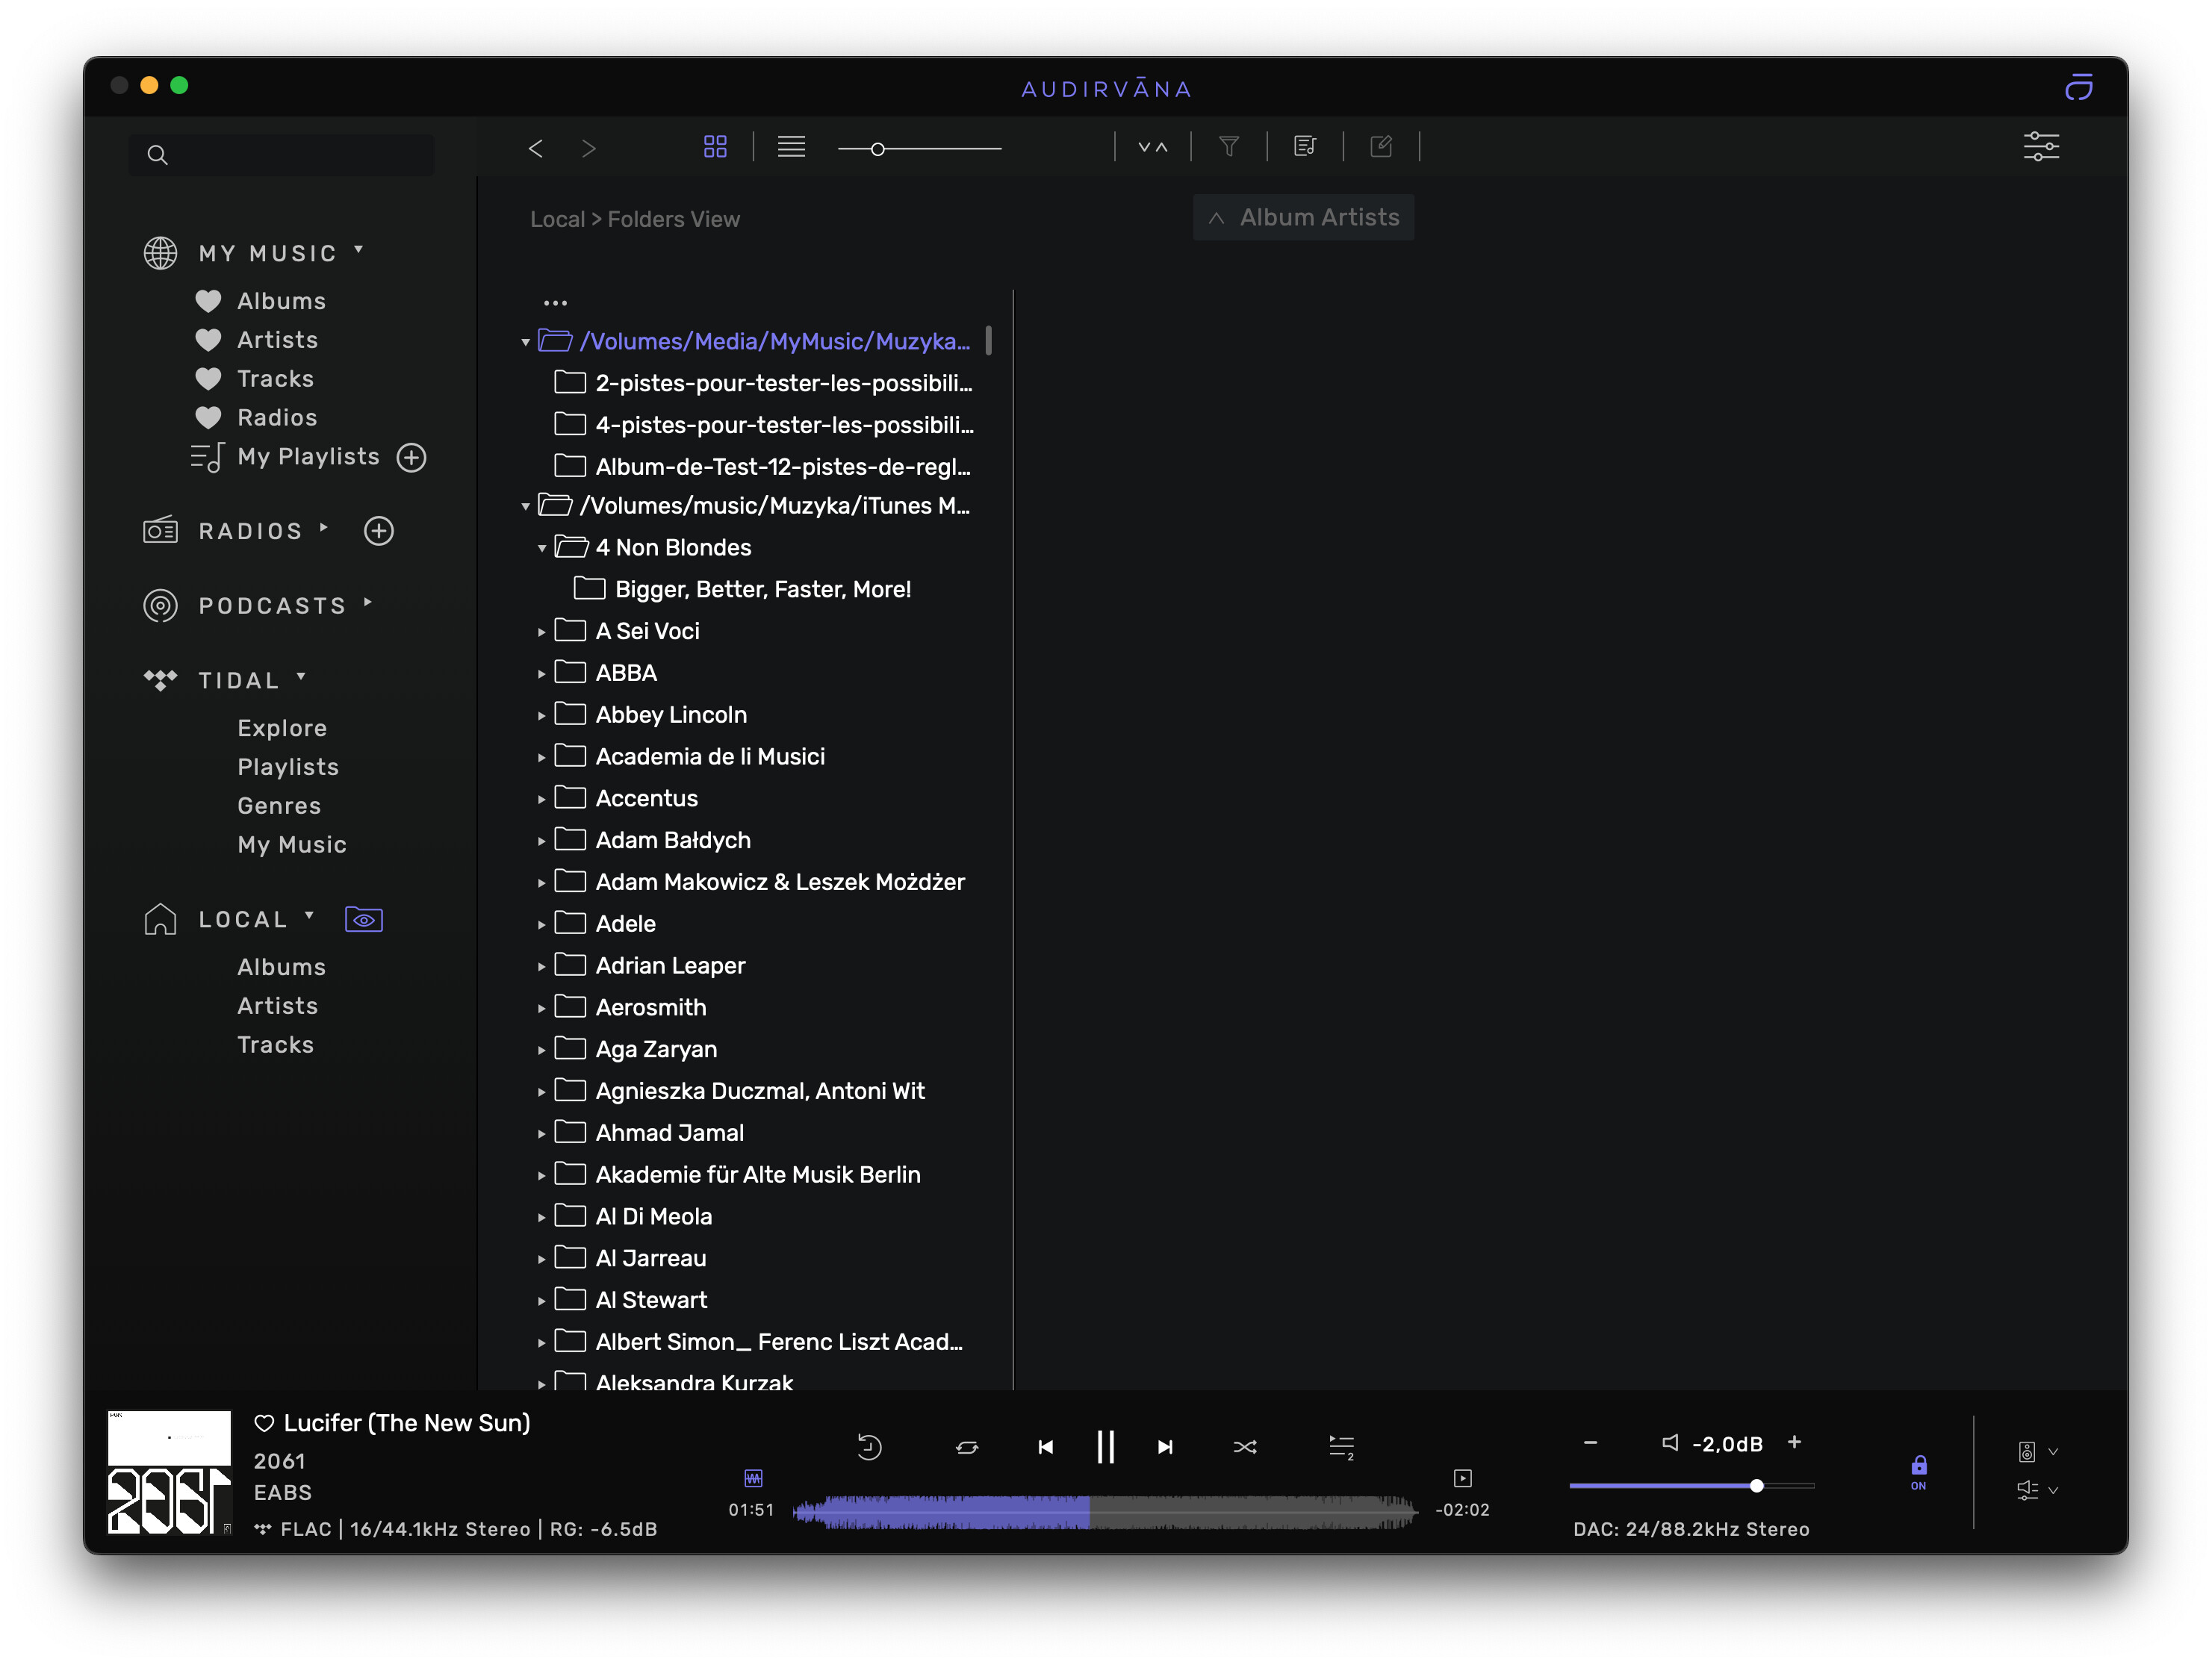
Task: Expand the Adele folder
Action: (x=542, y=925)
